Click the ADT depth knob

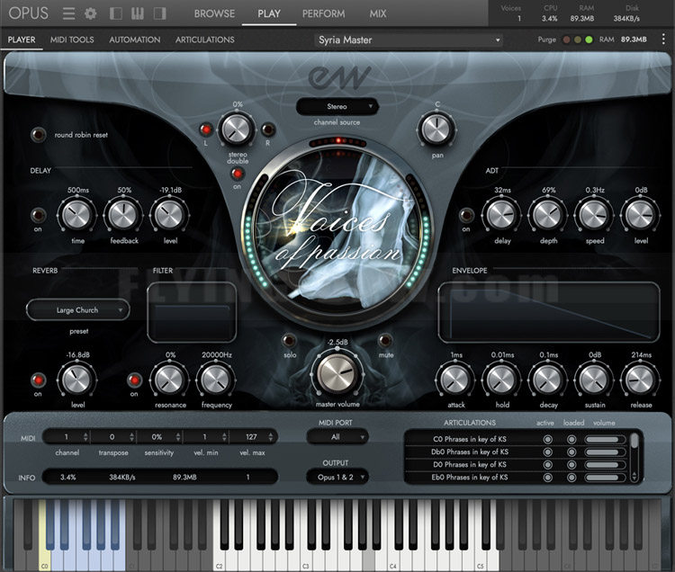pos(548,214)
